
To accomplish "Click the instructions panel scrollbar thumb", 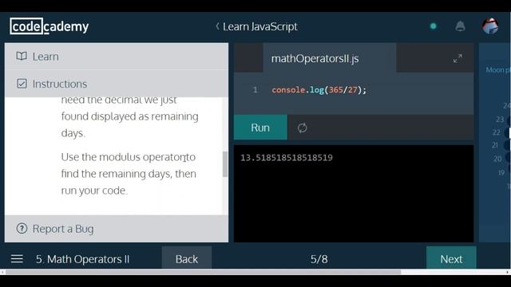I will [225, 164].
